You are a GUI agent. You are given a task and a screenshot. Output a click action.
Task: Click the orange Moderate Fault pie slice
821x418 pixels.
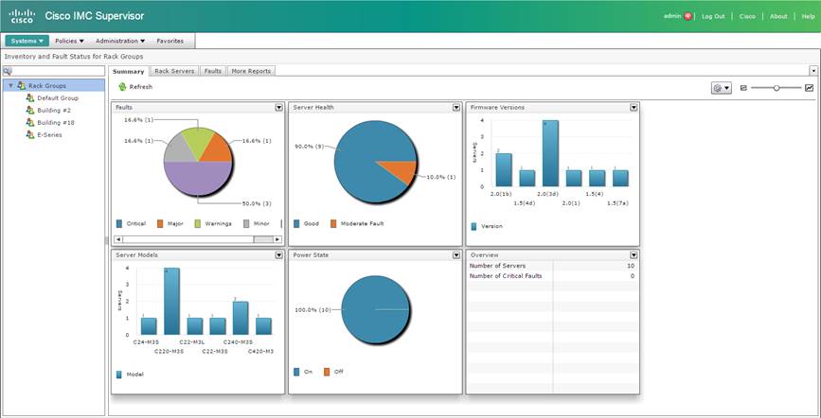click(x=401, y=171)
